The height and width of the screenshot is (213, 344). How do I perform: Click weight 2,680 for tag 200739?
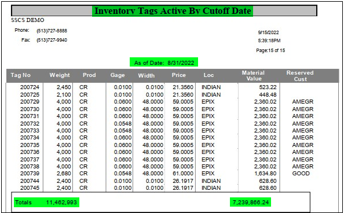click(64, 174)
